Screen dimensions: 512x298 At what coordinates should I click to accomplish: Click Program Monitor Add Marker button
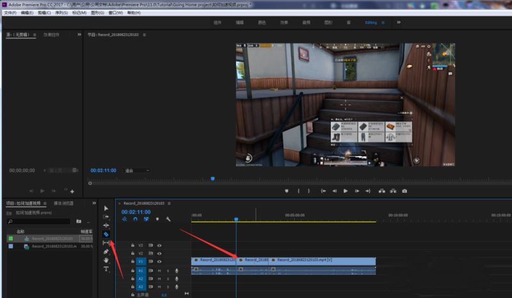tap(287, 191)
